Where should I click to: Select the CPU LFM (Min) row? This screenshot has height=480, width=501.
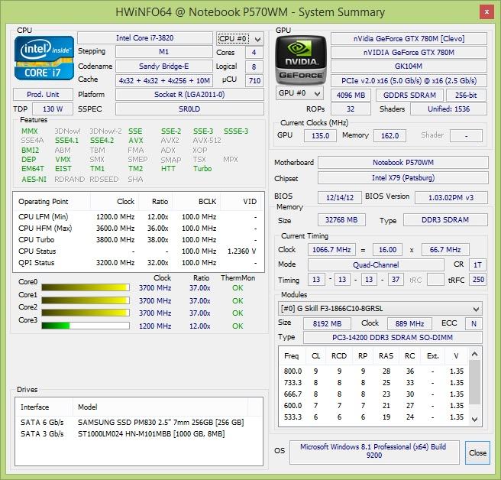[x=138, y=216]
